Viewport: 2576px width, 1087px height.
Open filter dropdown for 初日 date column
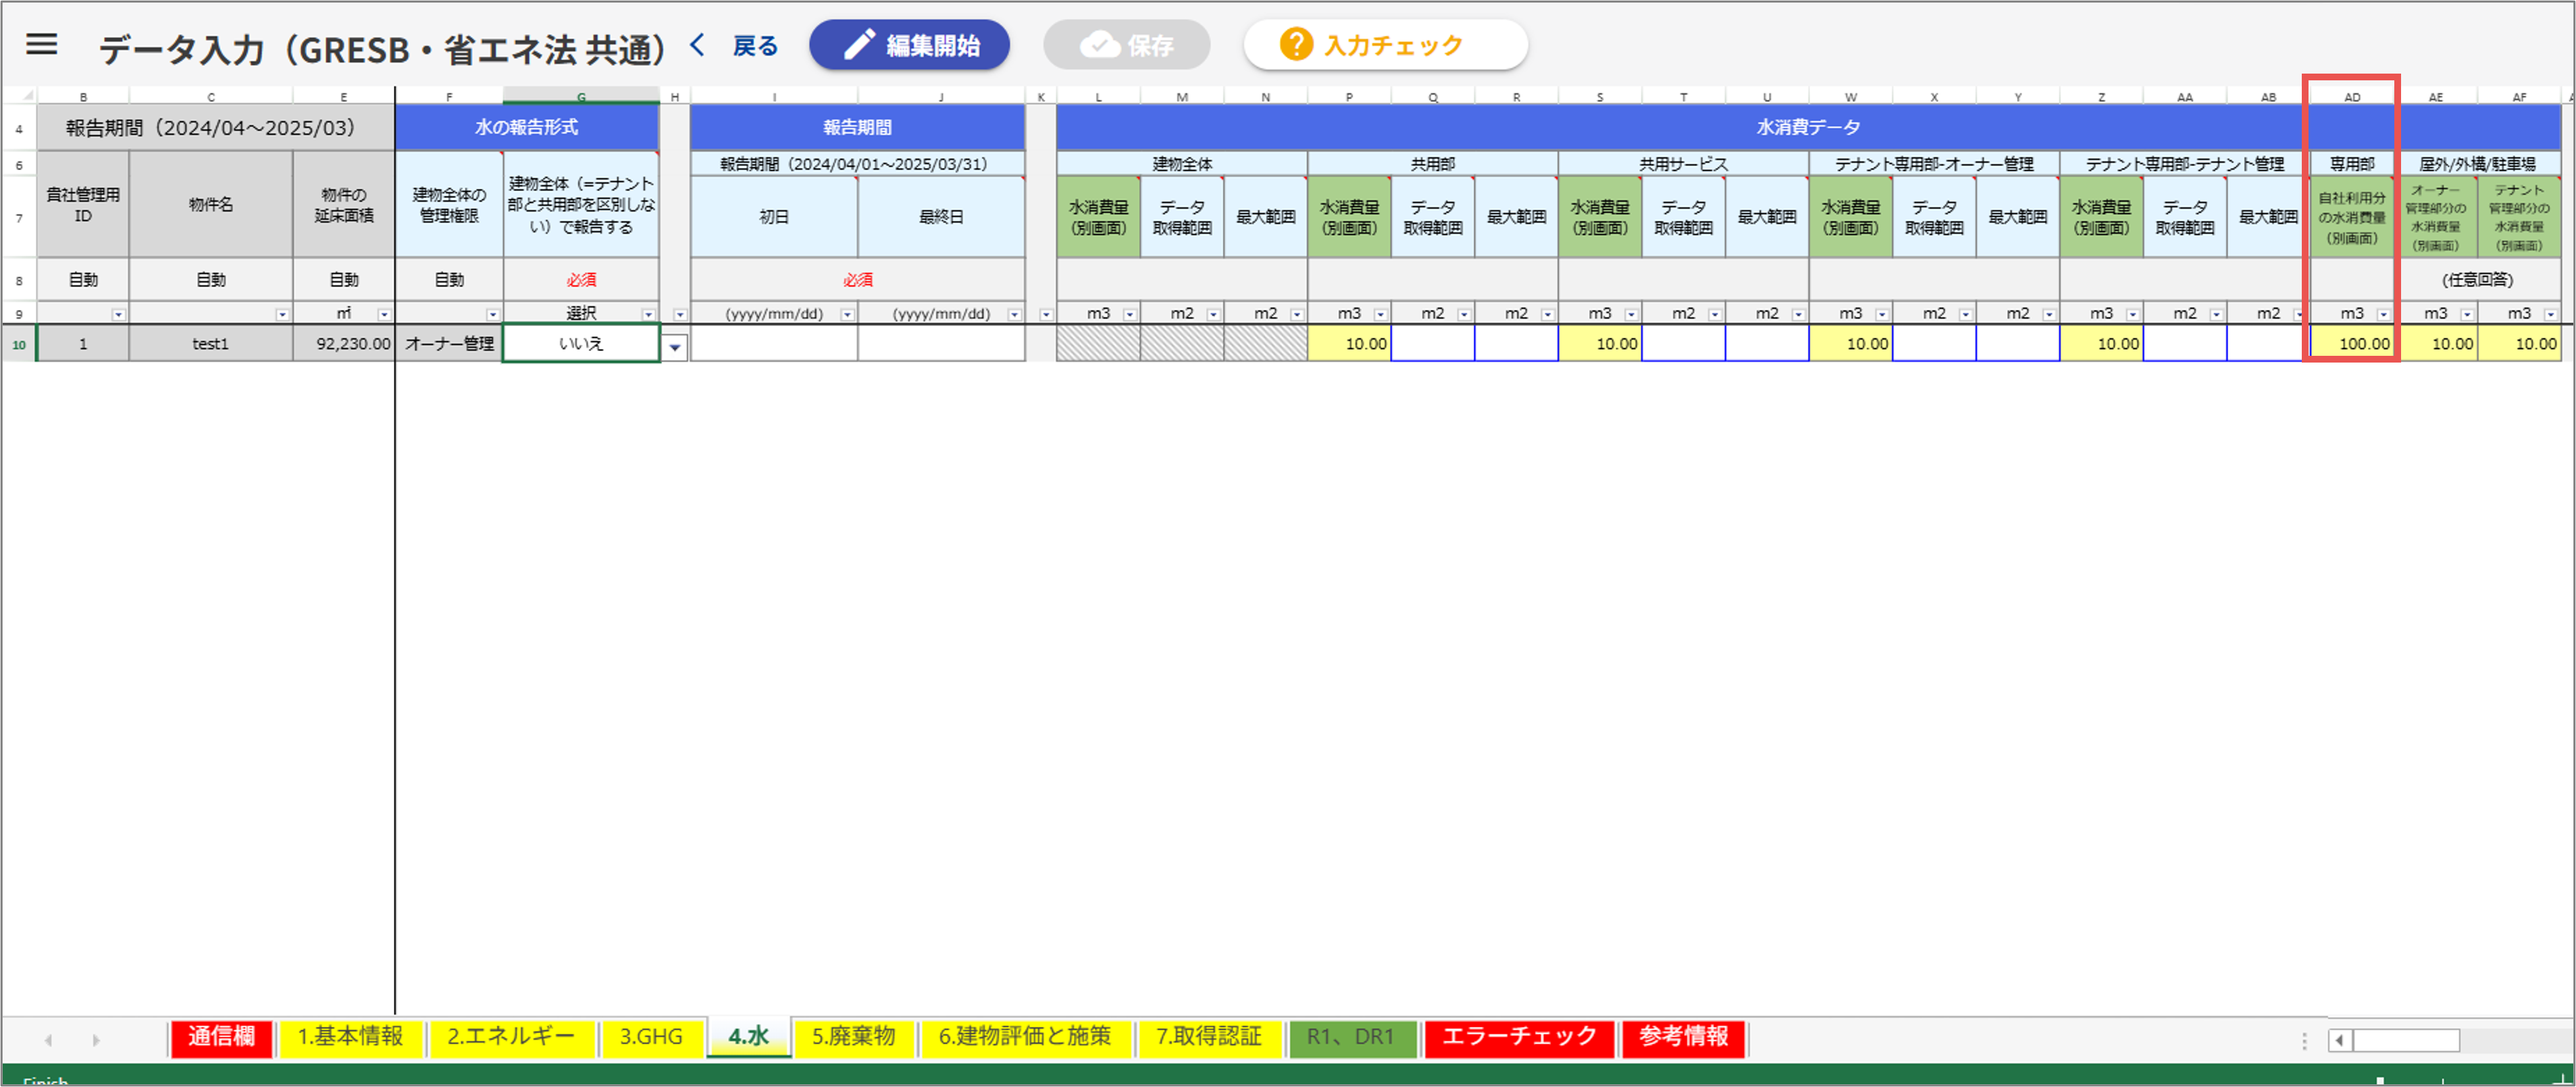coord(847,314)
